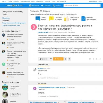Expand the 'Все проекты' dropdown

(61, 2)
